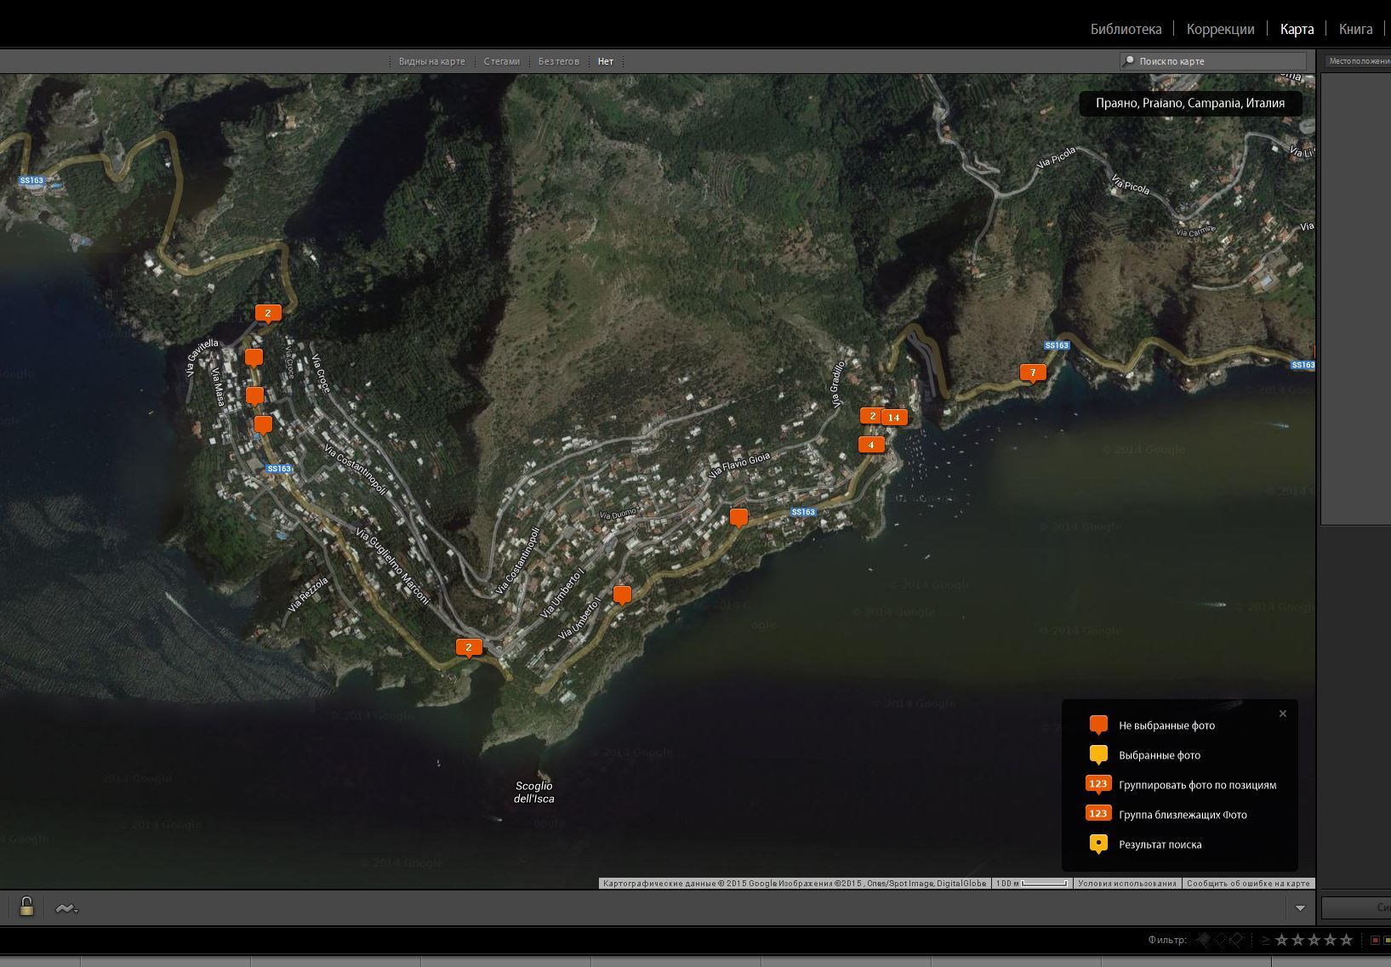1391x967 pixels.
Task: Click Группа близлежащих Фото legend icon
Action: click(1098, 813)
